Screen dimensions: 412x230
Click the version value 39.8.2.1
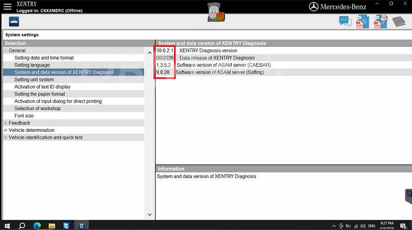[x=165, y=50]
